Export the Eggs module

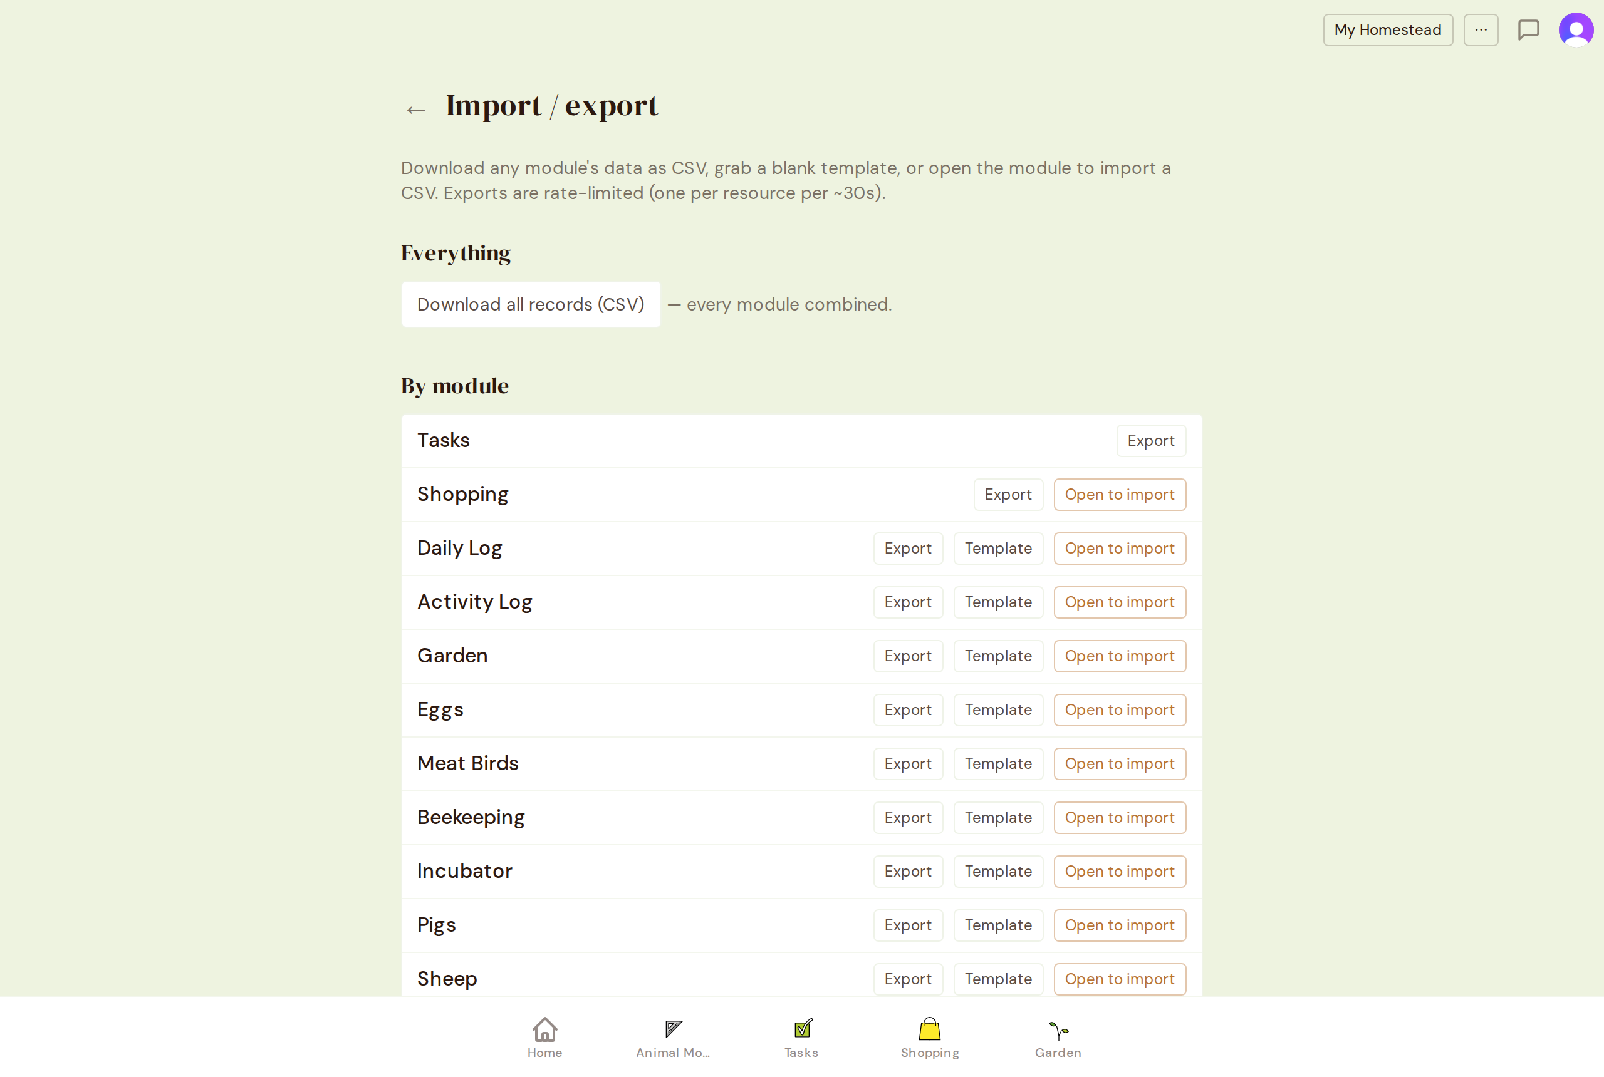pos(908,710)
